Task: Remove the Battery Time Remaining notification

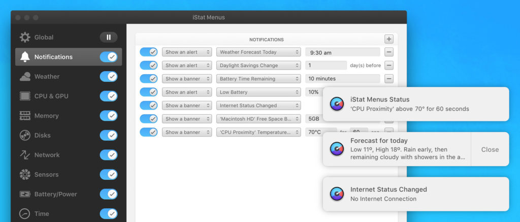Action: [389, 79]
